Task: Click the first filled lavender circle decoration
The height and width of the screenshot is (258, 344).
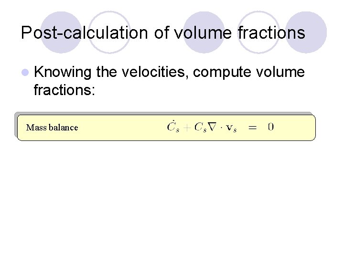Action: point(61,32)
